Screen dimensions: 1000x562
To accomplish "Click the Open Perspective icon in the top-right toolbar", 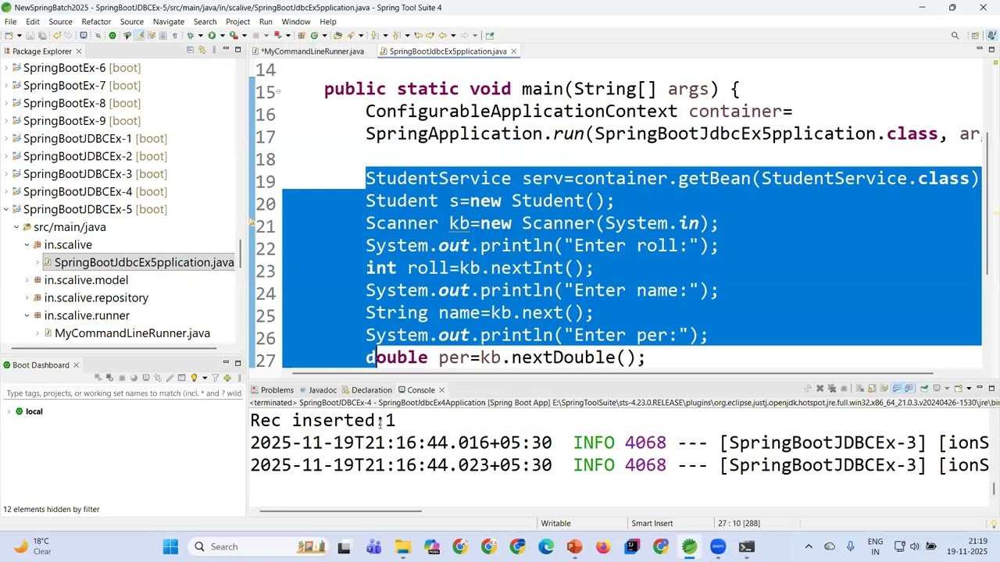I will point(975,35).
